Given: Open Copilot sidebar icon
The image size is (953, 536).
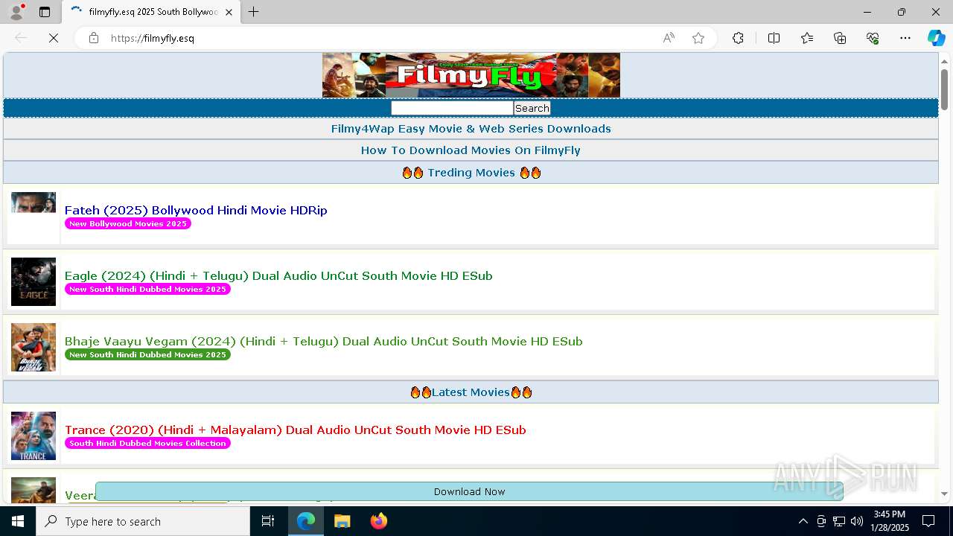Looking at the screenshot, I should pyautogui.click(x=936, y=38).
